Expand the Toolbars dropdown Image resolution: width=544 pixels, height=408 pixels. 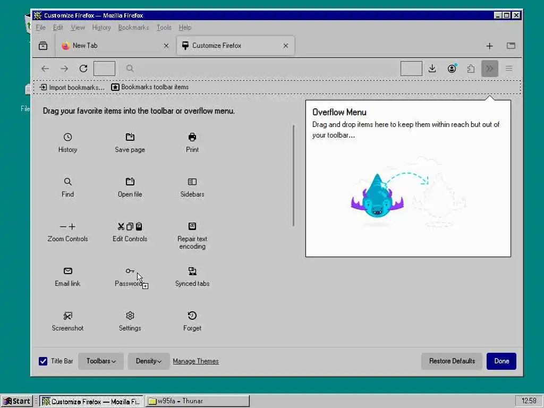click(100, 361)
